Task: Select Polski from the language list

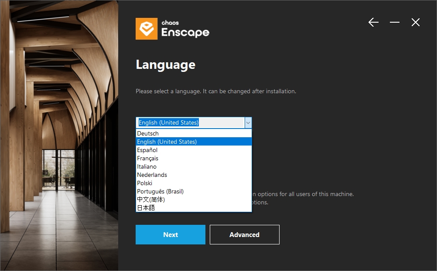Action: click(194, 183)
